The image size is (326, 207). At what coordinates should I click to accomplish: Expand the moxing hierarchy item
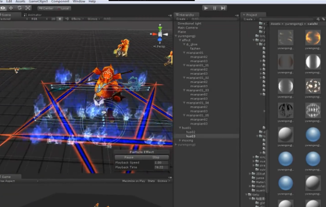pyautogui.click(x=180, y=140)
